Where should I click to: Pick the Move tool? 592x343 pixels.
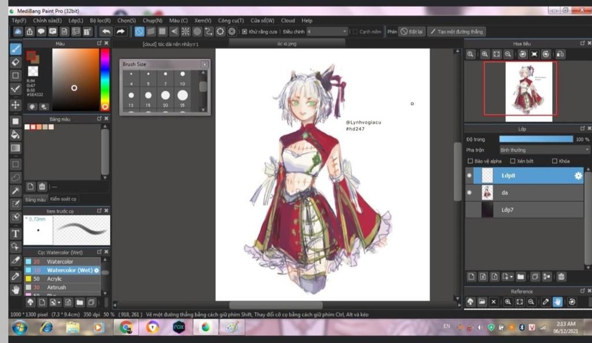pos(16,105)
